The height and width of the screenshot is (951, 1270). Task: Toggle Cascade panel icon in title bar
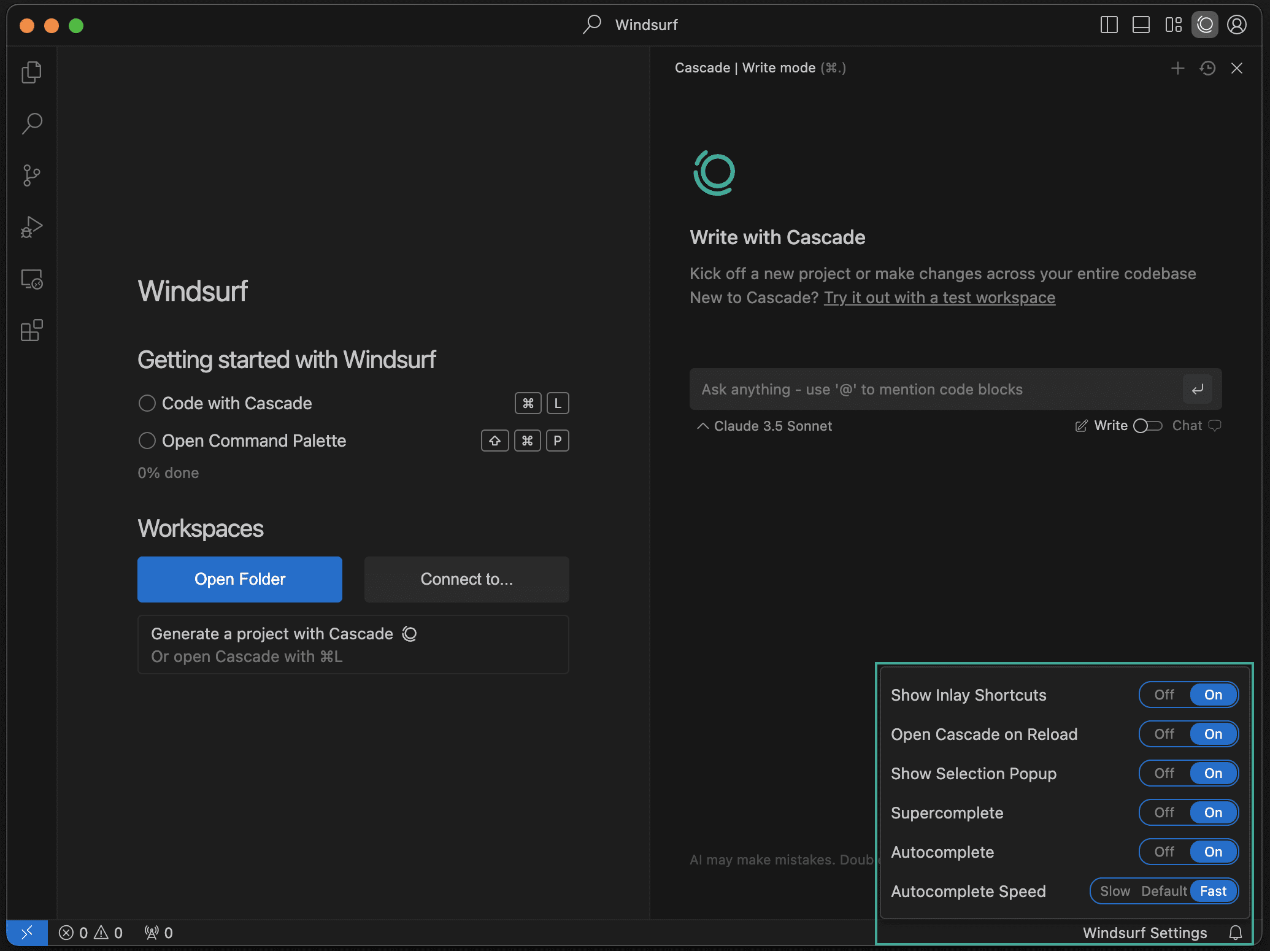tap(1205, 25)
